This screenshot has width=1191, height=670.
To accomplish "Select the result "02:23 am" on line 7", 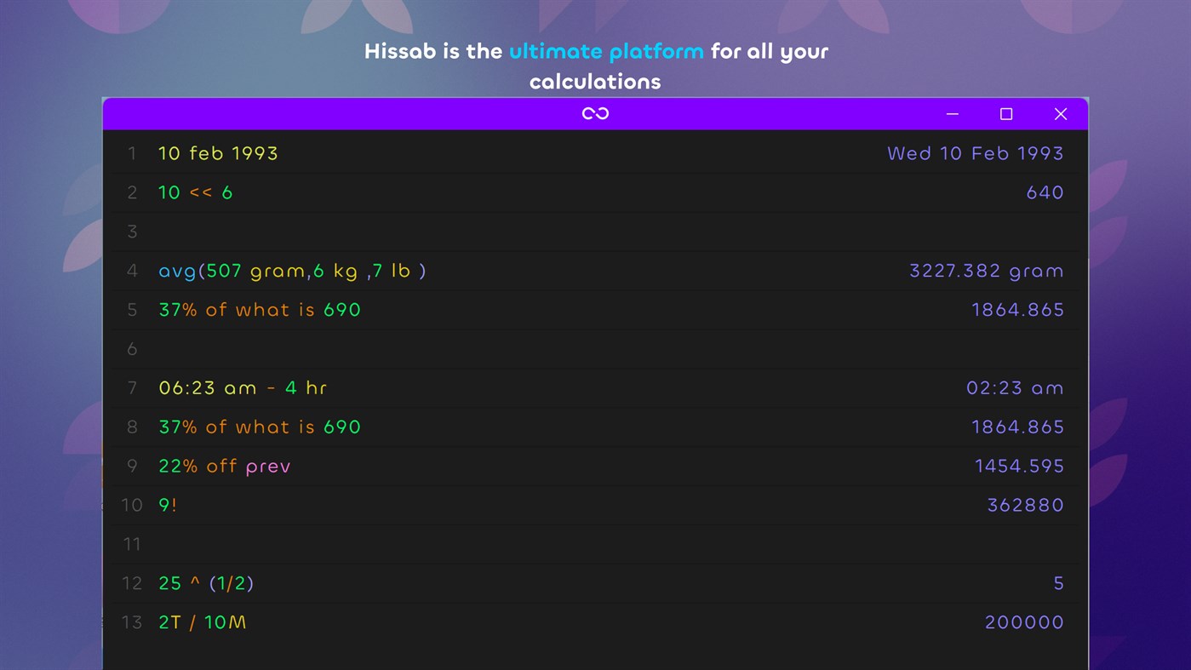I will pyautogui.click(x=1016, y=387).
